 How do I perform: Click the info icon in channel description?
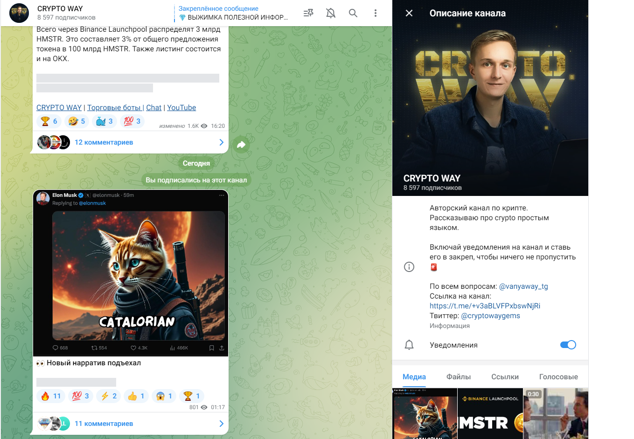409,267
